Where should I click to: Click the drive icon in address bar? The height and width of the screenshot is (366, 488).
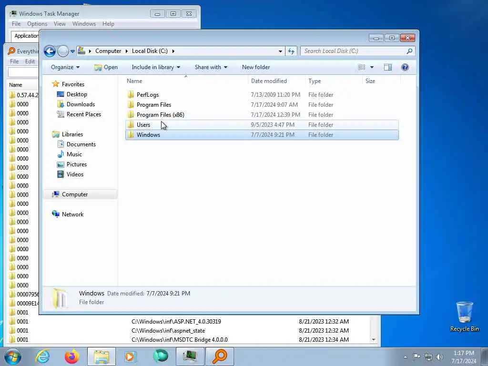click(x=81, y=51)
